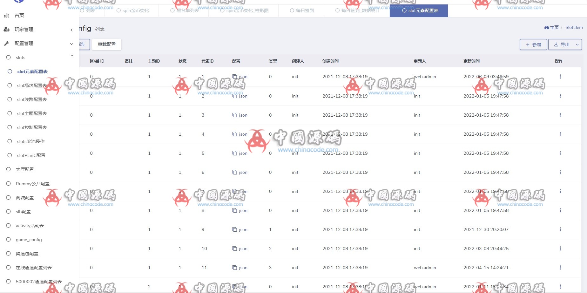Open the three-dot actions menu for element ID 3
Viewport: 587px width, 293px height.
(x=560, y=115)
